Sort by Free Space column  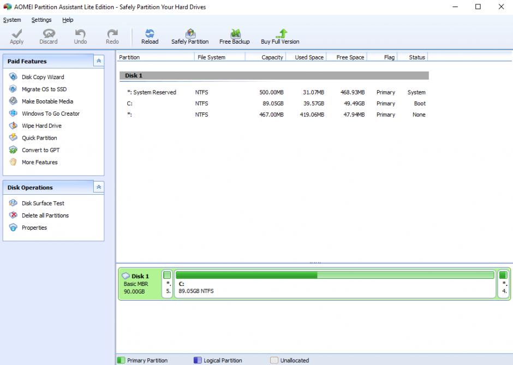[x=347, y=57]
